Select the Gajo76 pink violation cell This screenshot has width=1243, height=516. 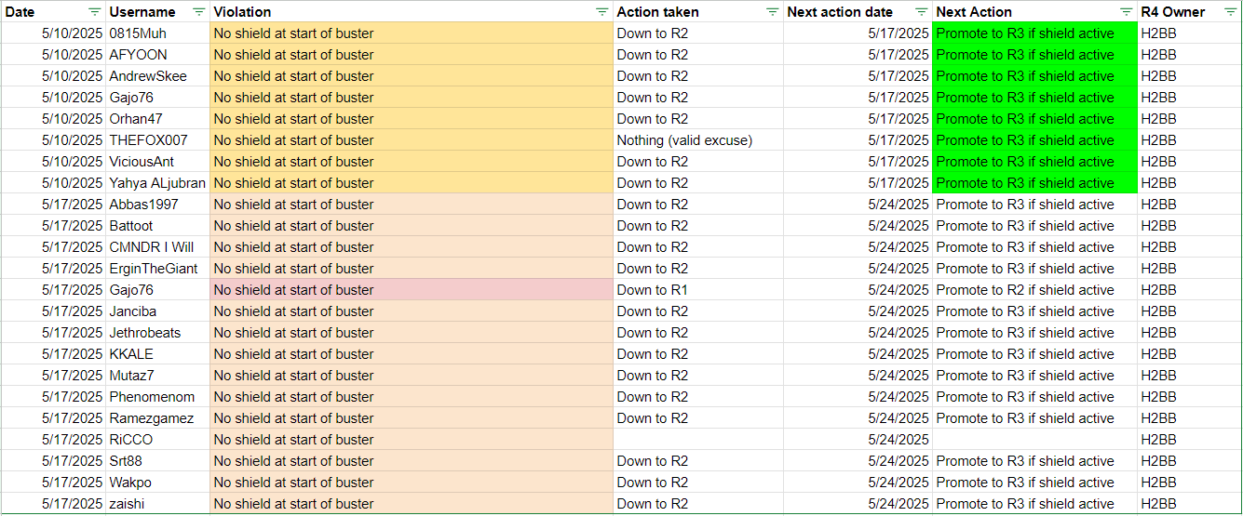412,290
